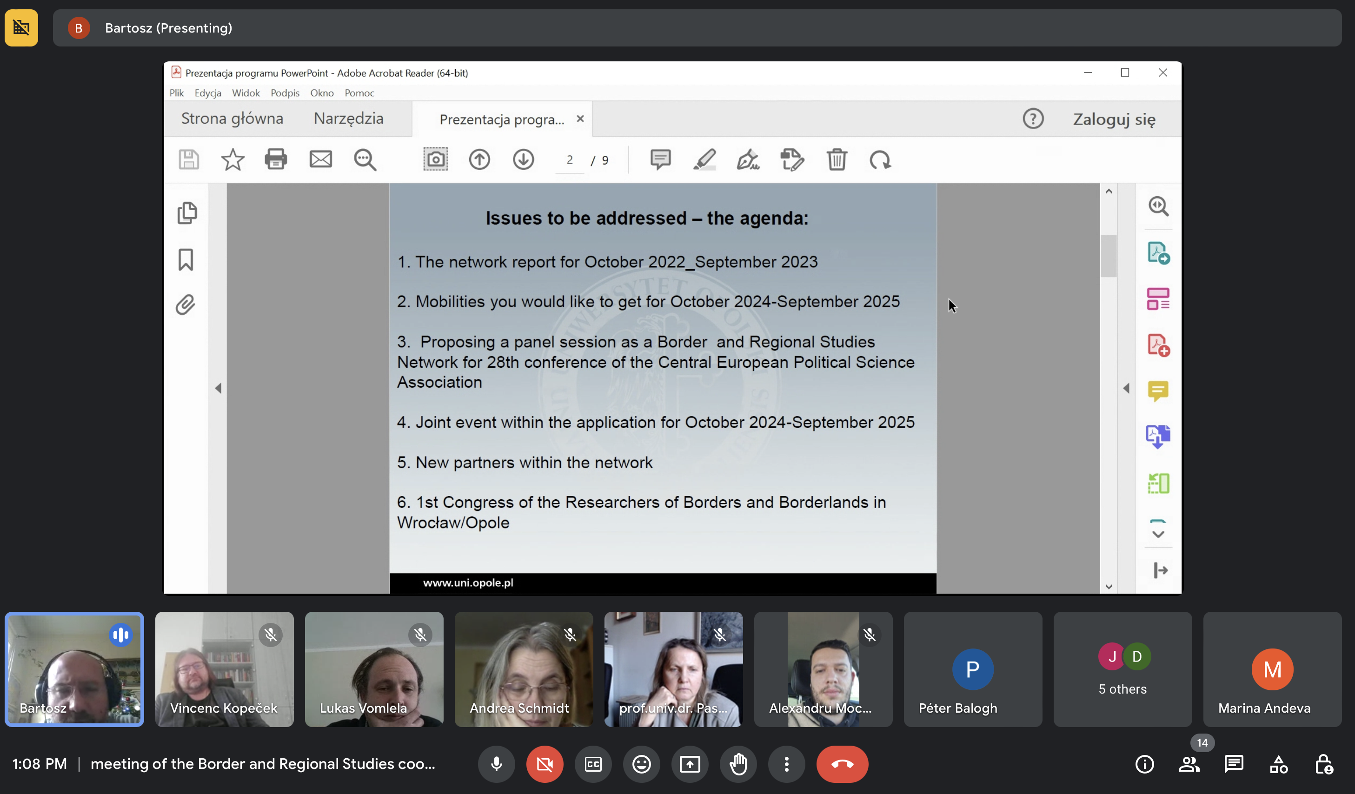The height and width of the screenshot is (794, 1355).
Task: Open the Widok menu
Action: (246, 93)
